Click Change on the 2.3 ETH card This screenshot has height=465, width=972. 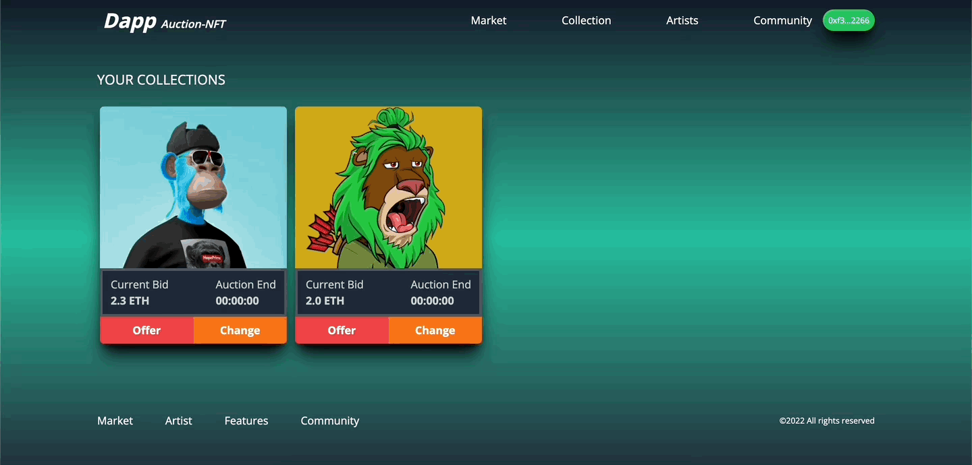pyautogui.click(x=240, y=330)
